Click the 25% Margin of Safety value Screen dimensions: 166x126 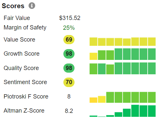coord(69,28)
